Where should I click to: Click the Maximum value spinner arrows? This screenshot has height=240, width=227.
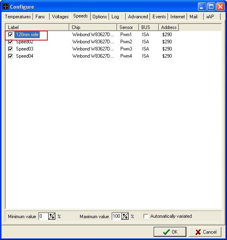click(x=125, y=216)
